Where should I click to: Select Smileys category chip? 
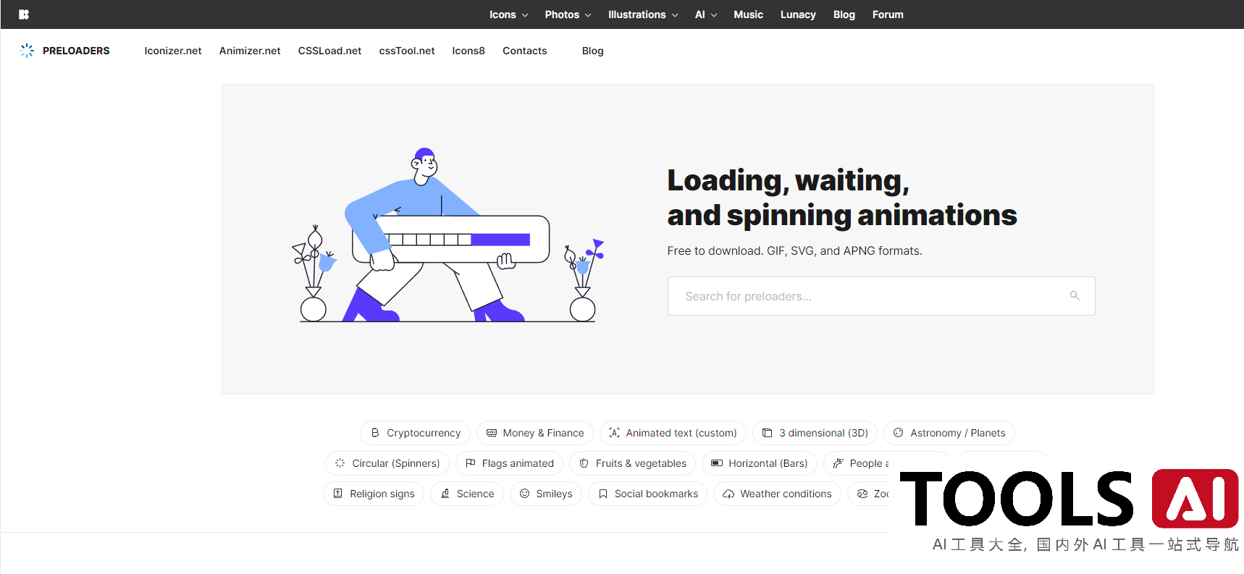[546, 494]
